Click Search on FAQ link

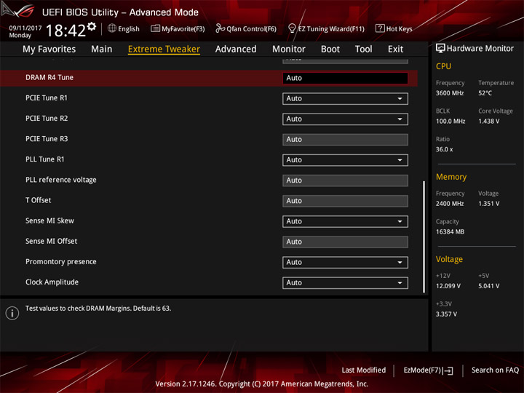coord(495,370)
